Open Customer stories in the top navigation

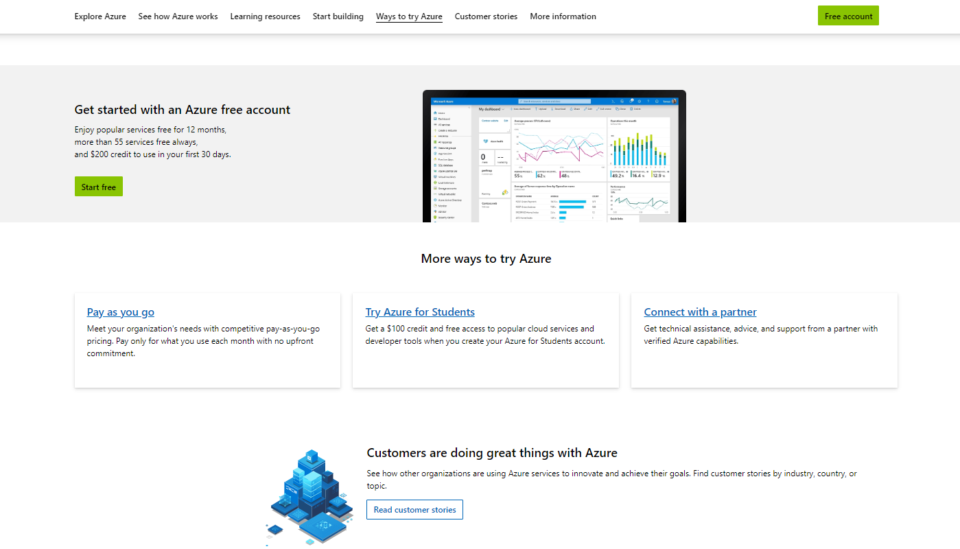click(x=486, y=16)
